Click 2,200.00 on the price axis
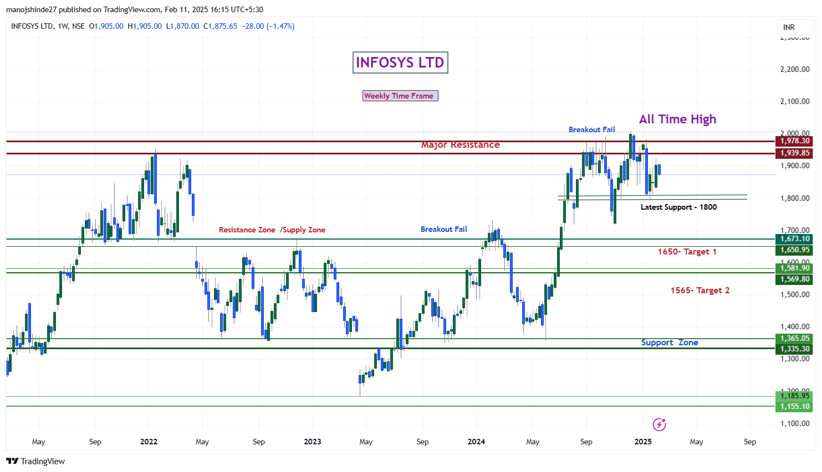The width and height of the screenshot is (822, 472). pos(795,69)
